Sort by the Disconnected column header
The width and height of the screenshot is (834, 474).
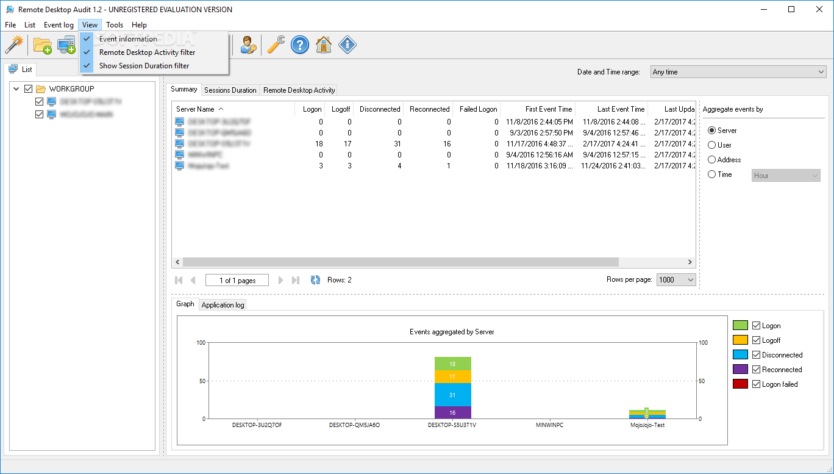[x=379, y=109]
